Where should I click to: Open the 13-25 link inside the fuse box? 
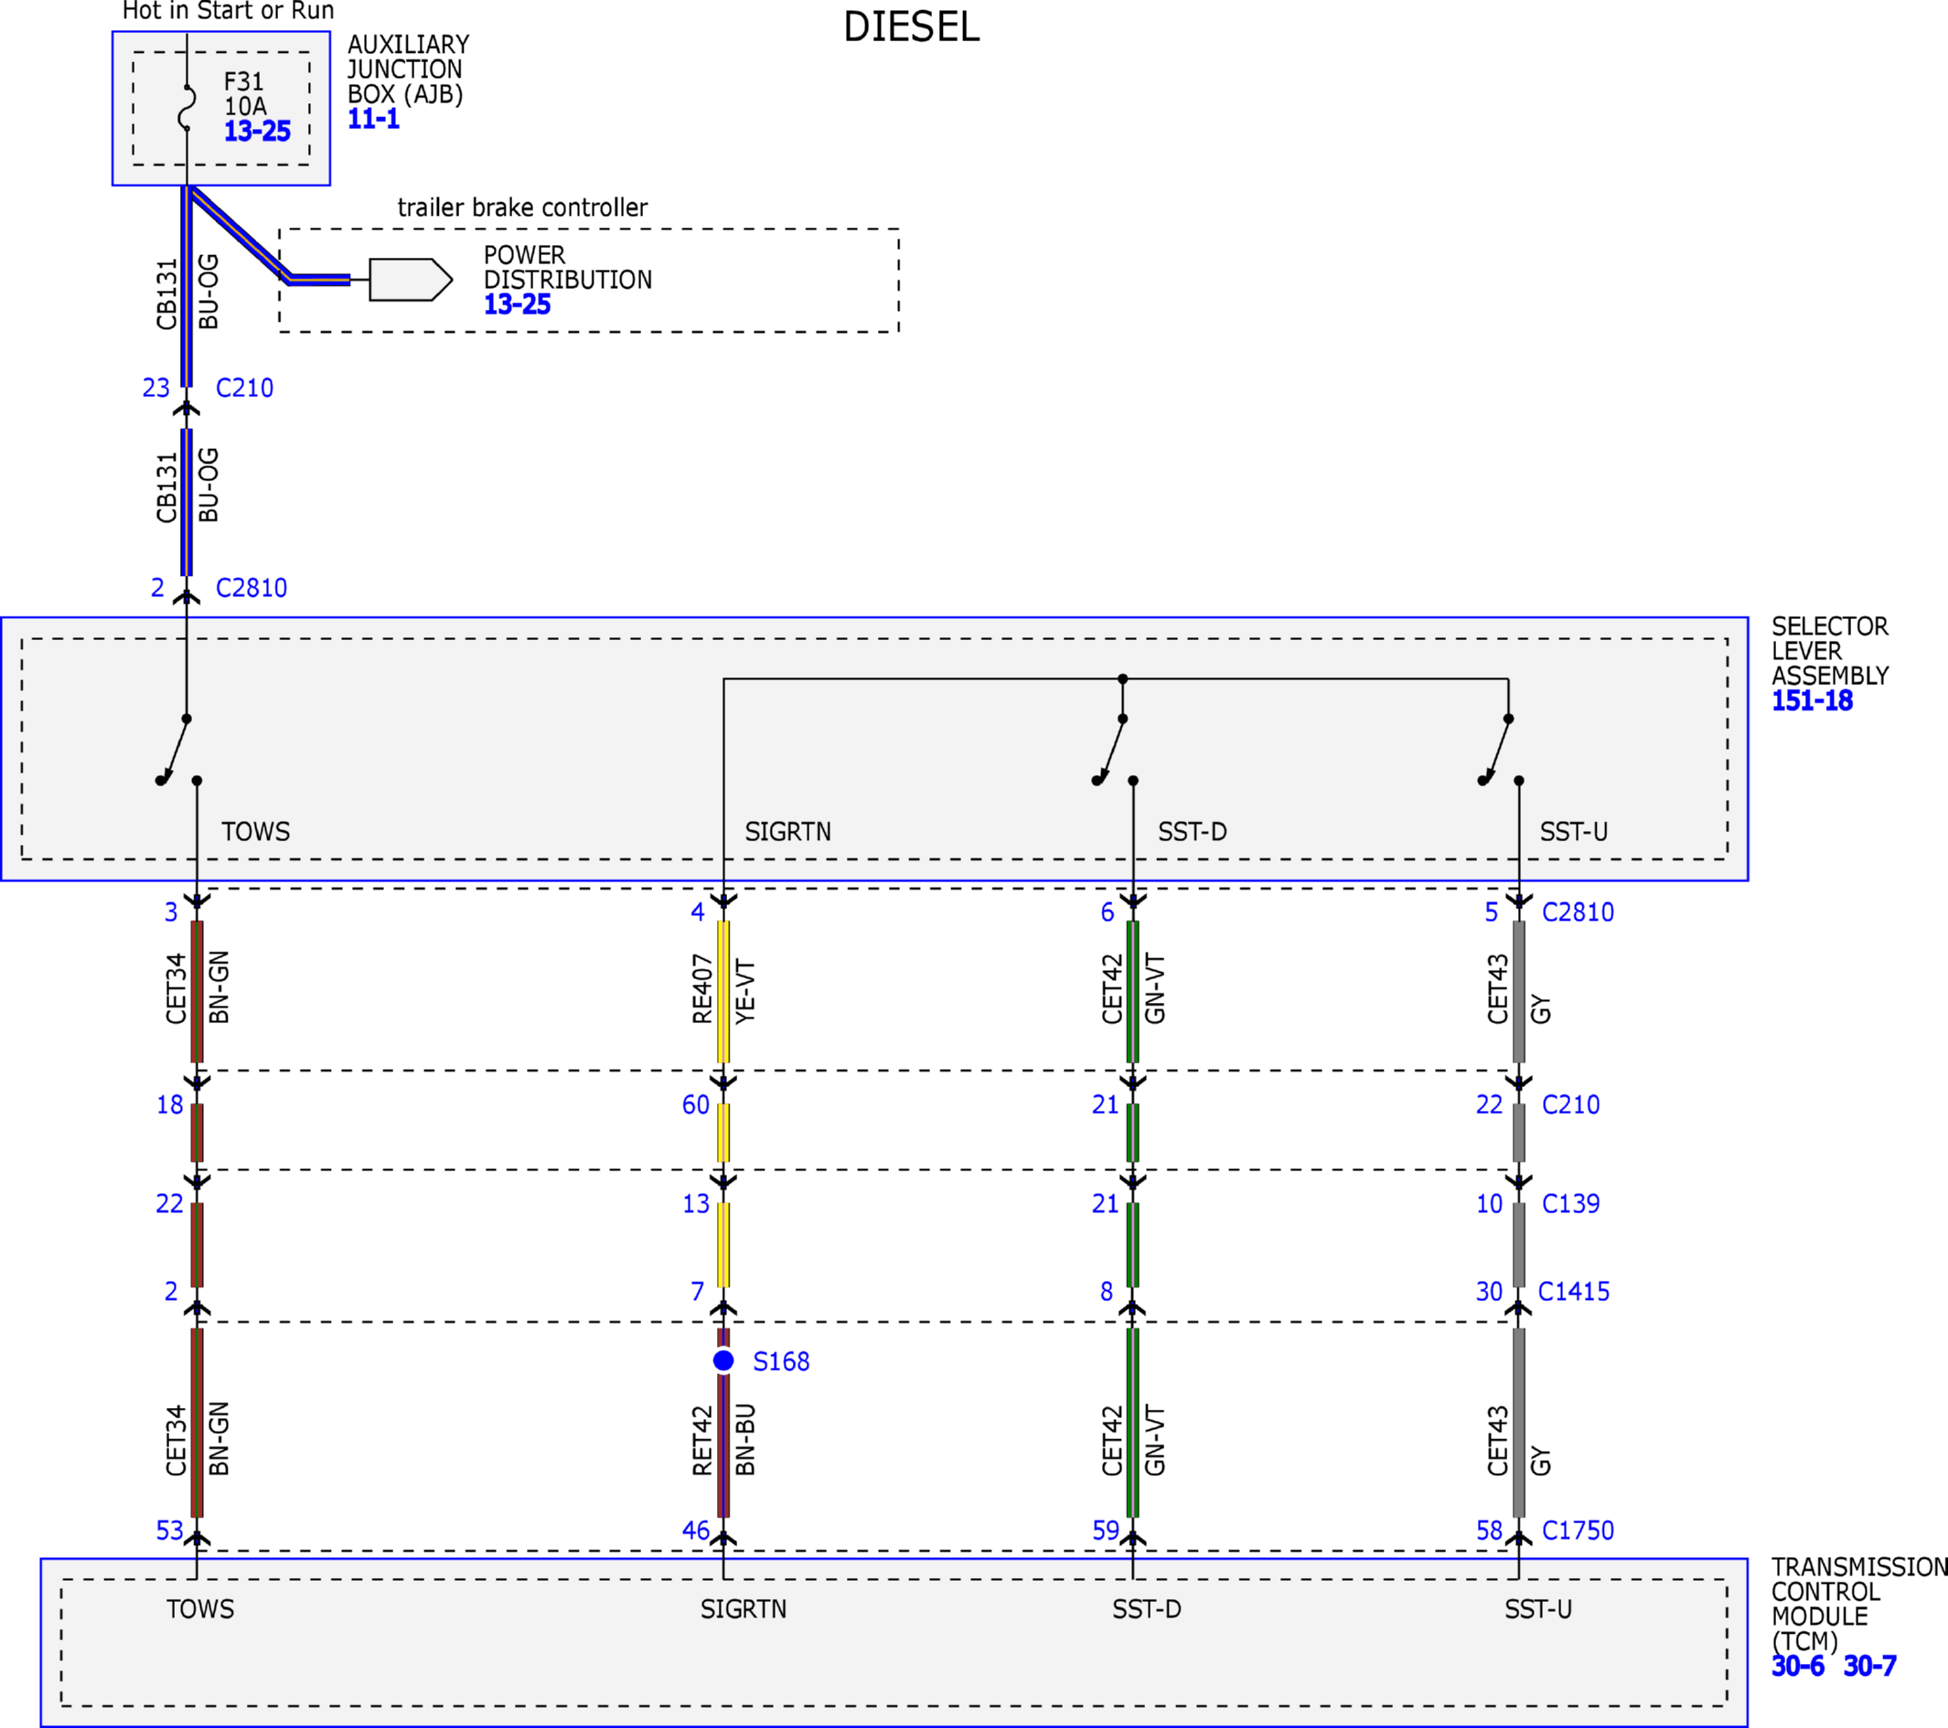(x=256, y=132)
